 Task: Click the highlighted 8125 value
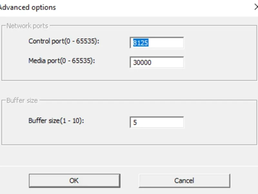pyautogui.click(x=141, y=43)
